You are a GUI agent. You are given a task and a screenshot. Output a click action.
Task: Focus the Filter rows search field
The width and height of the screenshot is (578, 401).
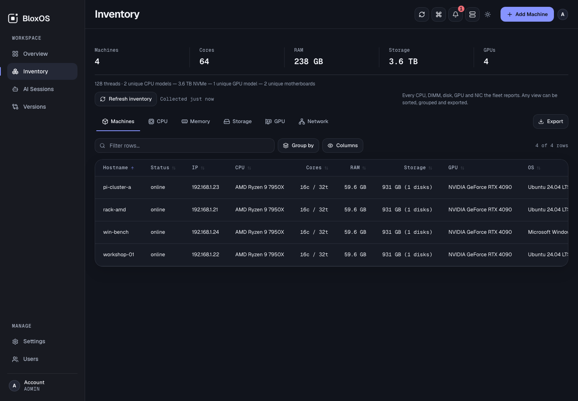click(185, 146)
